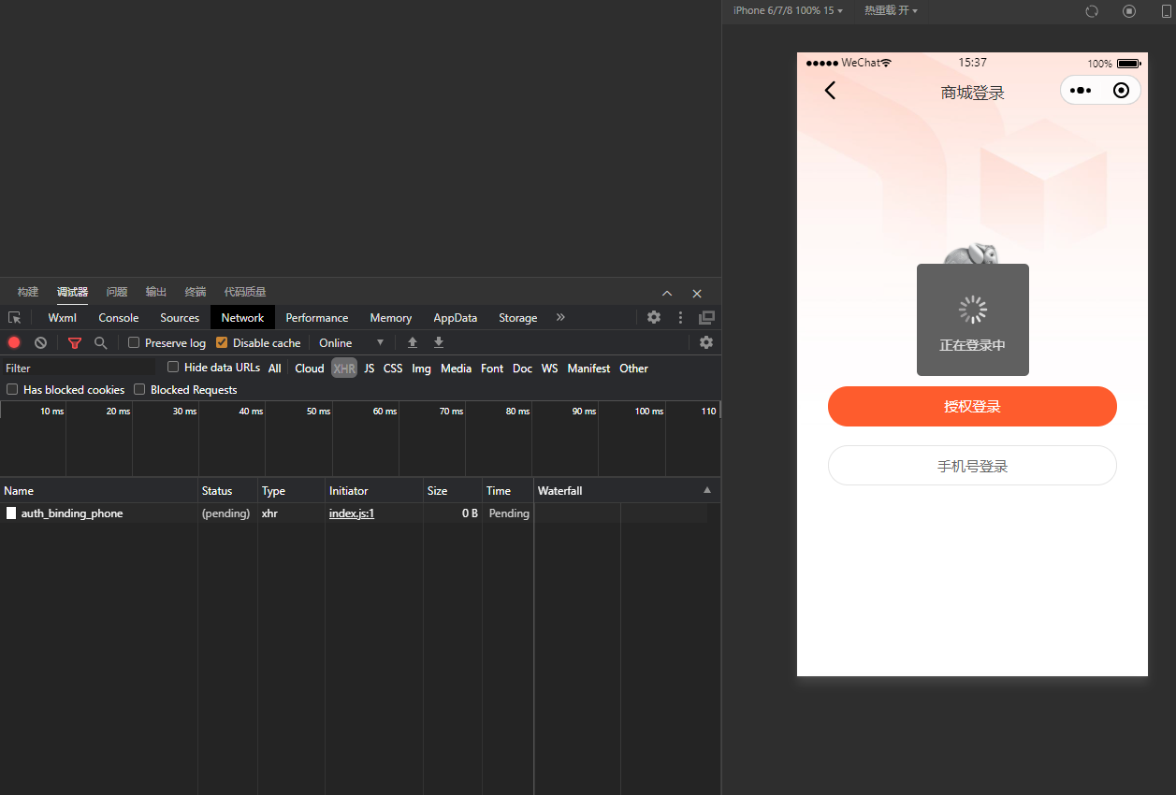This screenshot has width=1176, height=795.
Task: Select the Network tab
Action: tap(243, 318)
